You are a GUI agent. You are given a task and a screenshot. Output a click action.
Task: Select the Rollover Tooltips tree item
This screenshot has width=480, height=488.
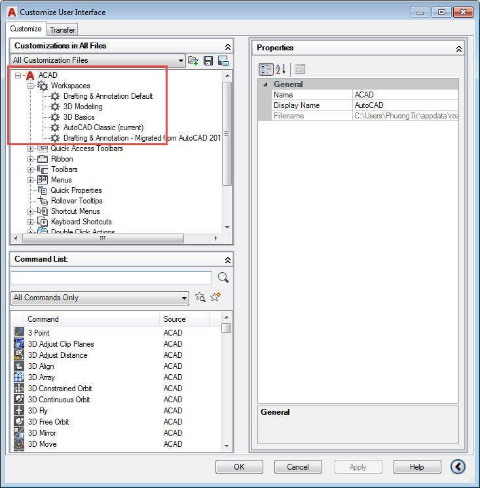[x=77, y=201]
